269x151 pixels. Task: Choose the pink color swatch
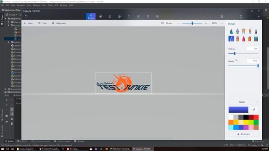(x=251, y=127)
